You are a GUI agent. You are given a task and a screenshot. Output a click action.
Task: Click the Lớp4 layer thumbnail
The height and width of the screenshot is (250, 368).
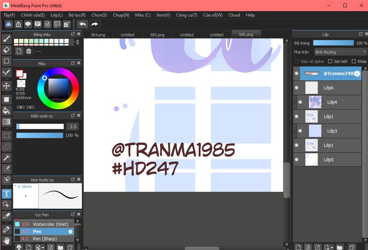pyautogui.click(x=315, y=102)
